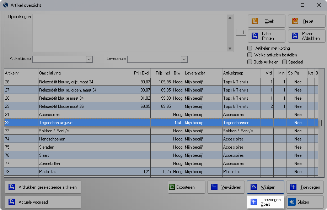This screenshot has height=210, width=327.
Task: Click the 'Nul' Btw cell
Action: click(x=177, y=123)
